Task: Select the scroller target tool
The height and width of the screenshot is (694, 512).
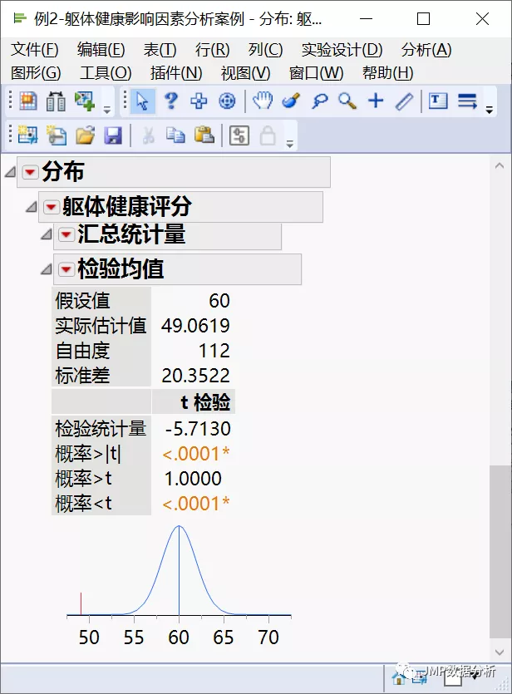Action: coord(227,101)
